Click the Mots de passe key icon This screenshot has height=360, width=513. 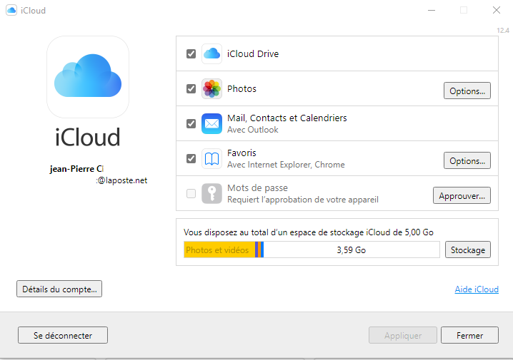click(x=211, y=193)
